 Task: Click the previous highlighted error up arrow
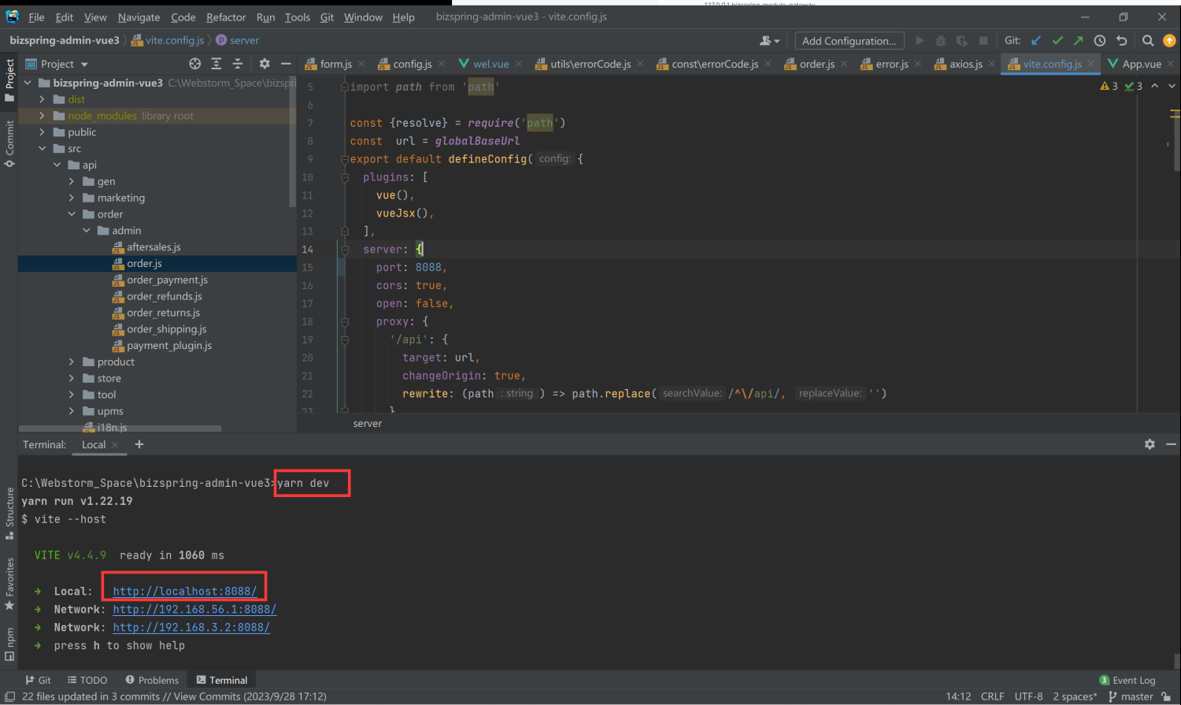(1154, 86)
